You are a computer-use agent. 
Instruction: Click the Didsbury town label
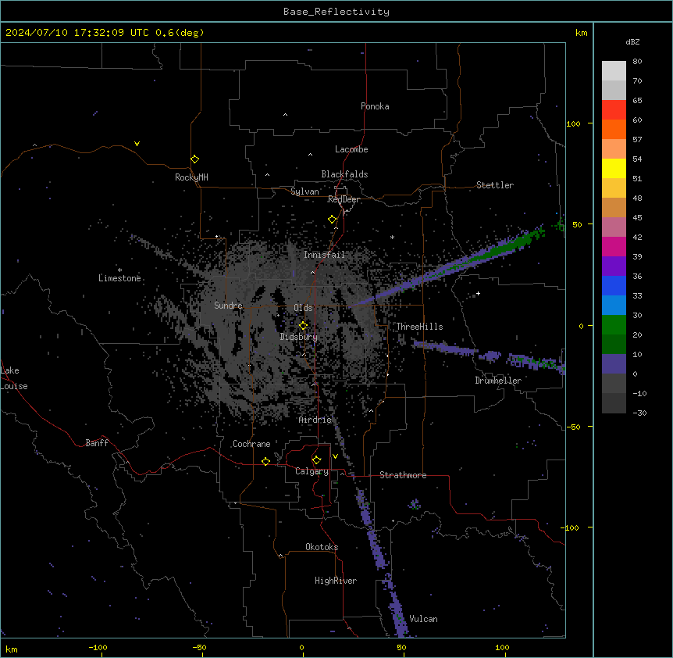[x=299, y=337]
